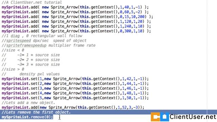Click the add line with arguments 1,40,1,-1
217x122 pixels.
tap(75, 7)
